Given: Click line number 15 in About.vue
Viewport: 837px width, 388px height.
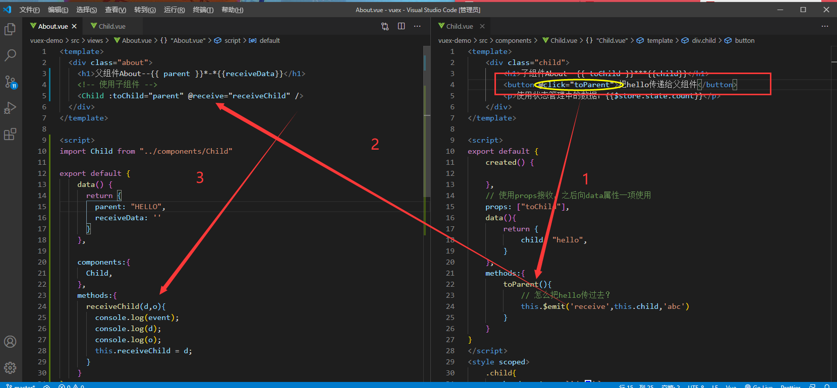Looking at the screenshot, I should 42,207.
